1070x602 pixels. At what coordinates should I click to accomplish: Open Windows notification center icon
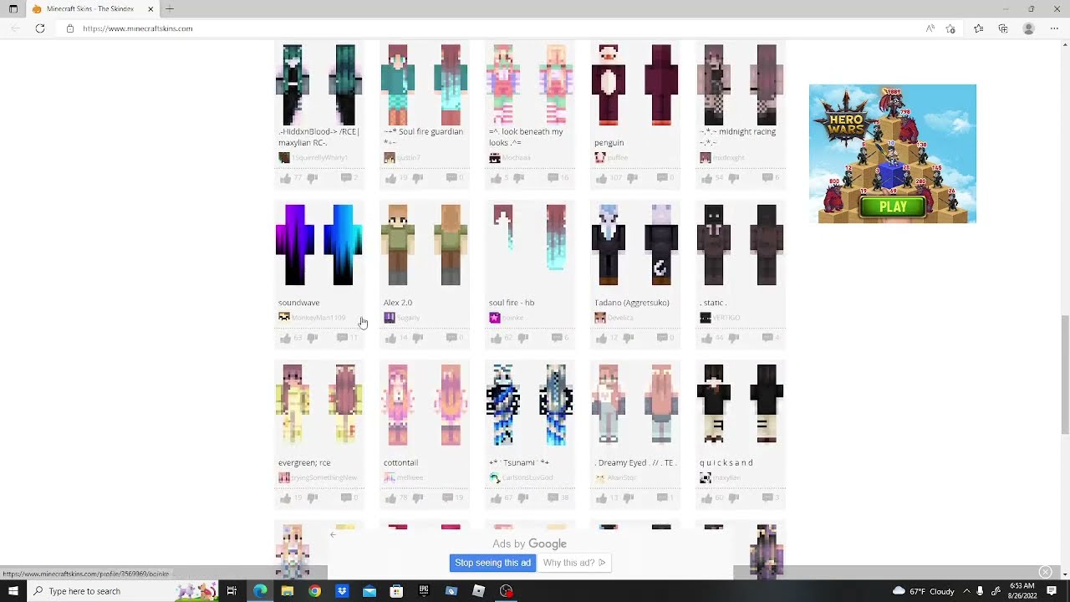pos(1052,591)
